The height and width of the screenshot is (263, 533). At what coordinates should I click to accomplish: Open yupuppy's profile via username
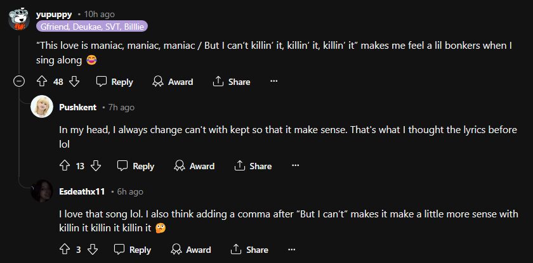[x=53, y=13]
